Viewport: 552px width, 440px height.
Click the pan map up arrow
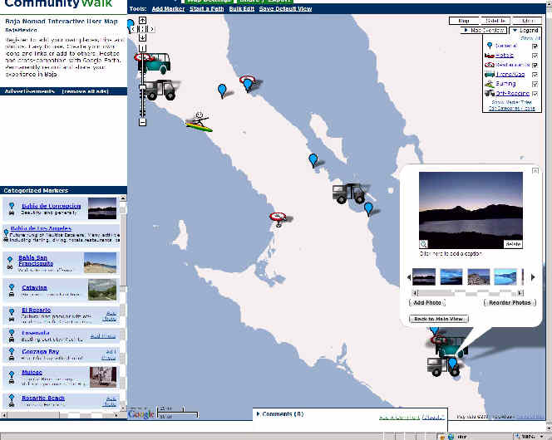(143, 21)
